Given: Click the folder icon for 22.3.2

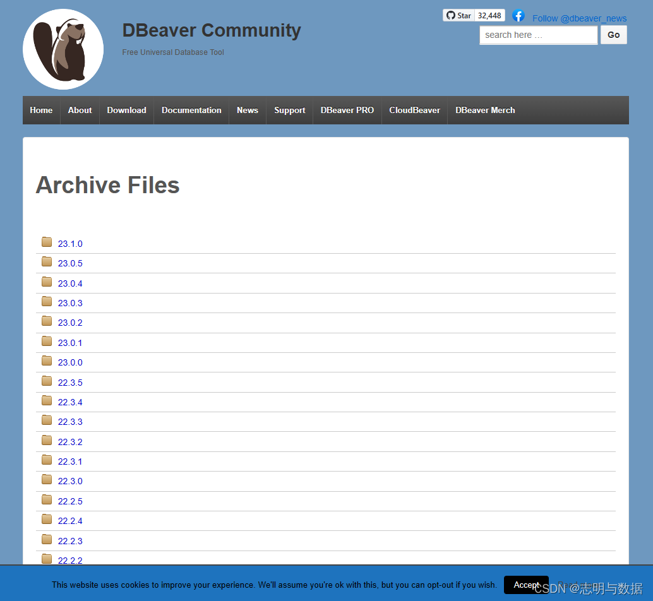Looking at the screenshot, I should coord(47,441).
